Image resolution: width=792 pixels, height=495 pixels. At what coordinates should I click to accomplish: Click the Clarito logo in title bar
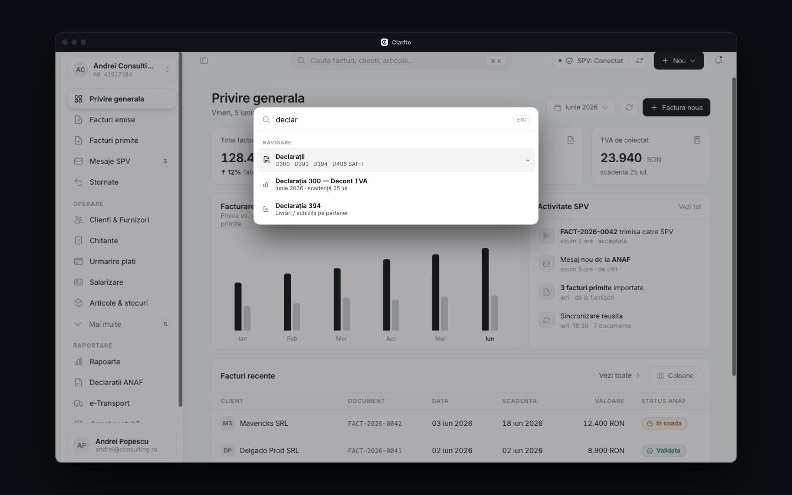tap(385, 42)
